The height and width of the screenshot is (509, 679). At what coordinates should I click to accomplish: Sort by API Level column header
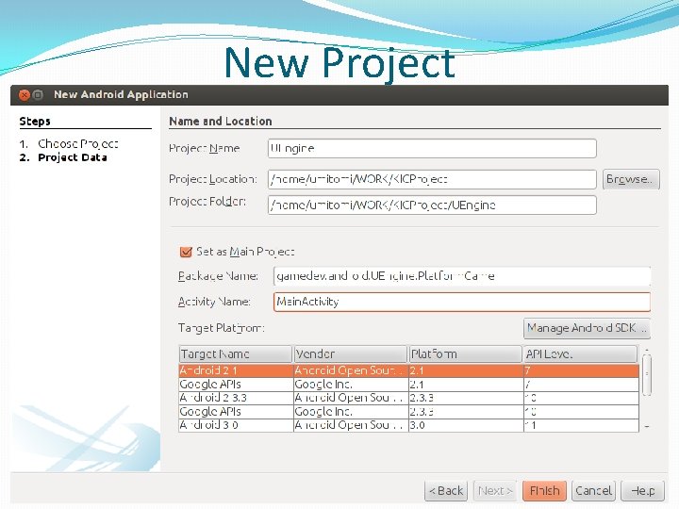click(580, 354)
